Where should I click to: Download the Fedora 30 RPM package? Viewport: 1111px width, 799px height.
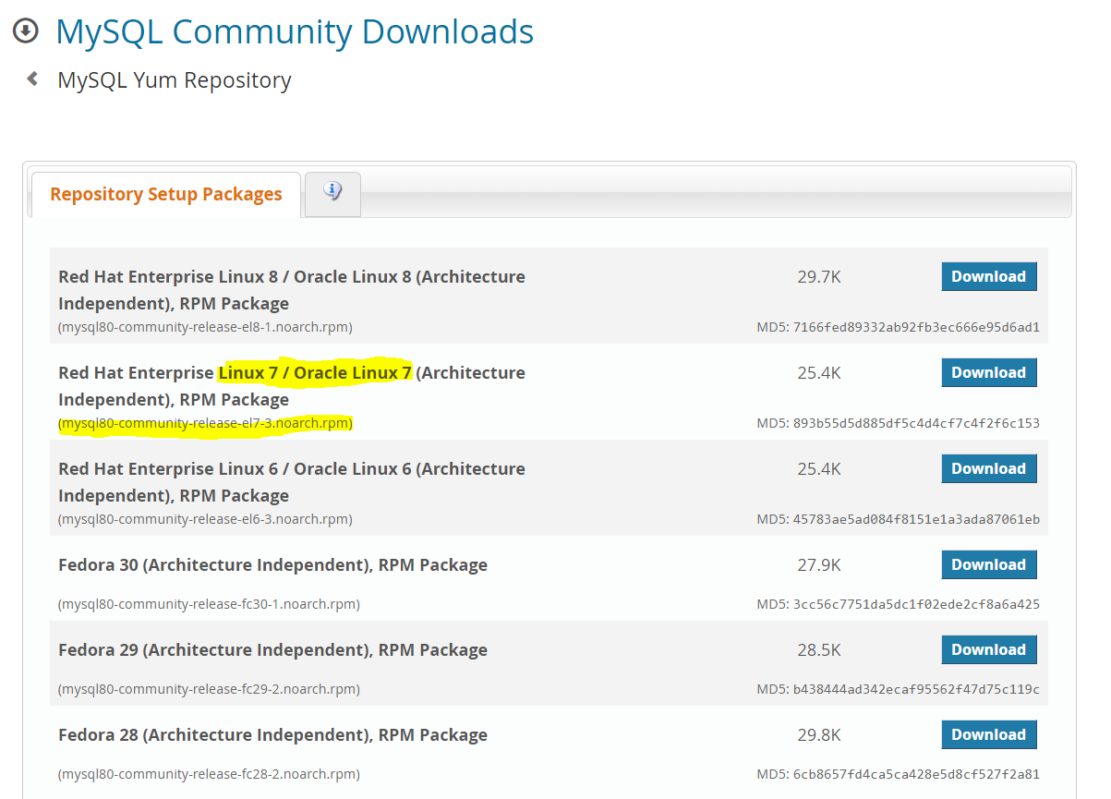[x=989, y=564]
